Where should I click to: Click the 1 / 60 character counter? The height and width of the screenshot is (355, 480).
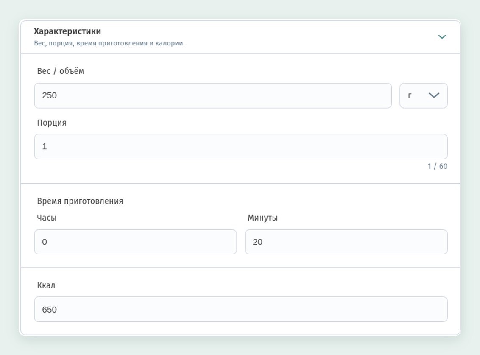(x=437, y=166)
